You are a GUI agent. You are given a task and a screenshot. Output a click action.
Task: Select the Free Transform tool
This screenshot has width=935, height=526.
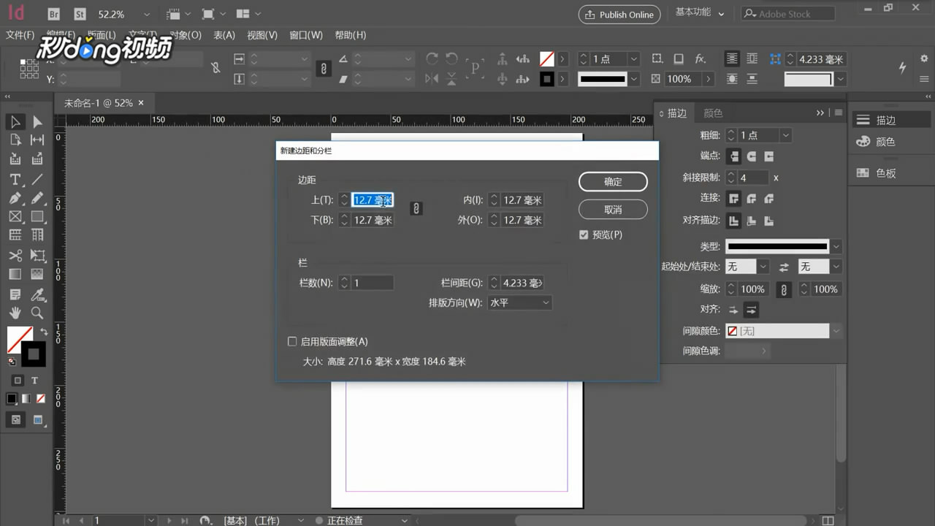tap(37, 255)
